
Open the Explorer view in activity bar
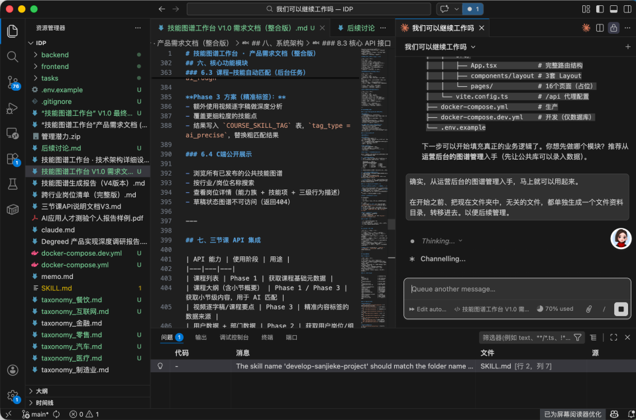coord(13,31)
